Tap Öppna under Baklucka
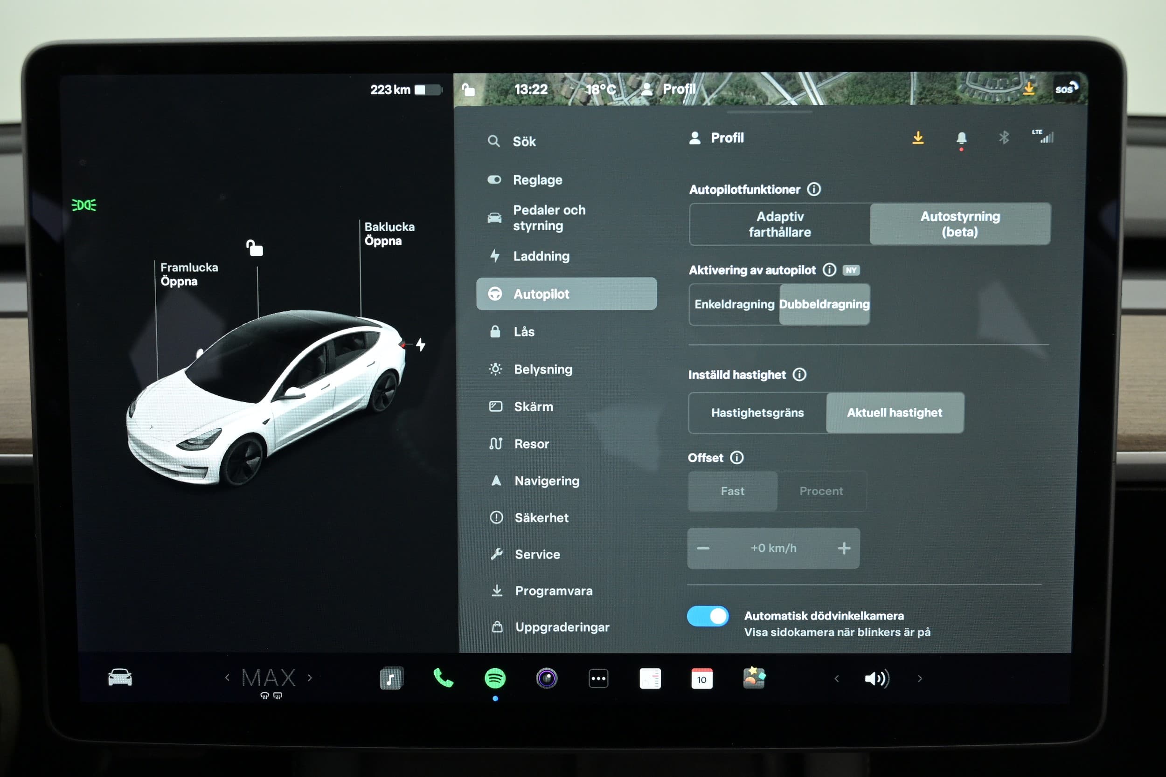 pyautogui.click(x=383, y=241)
